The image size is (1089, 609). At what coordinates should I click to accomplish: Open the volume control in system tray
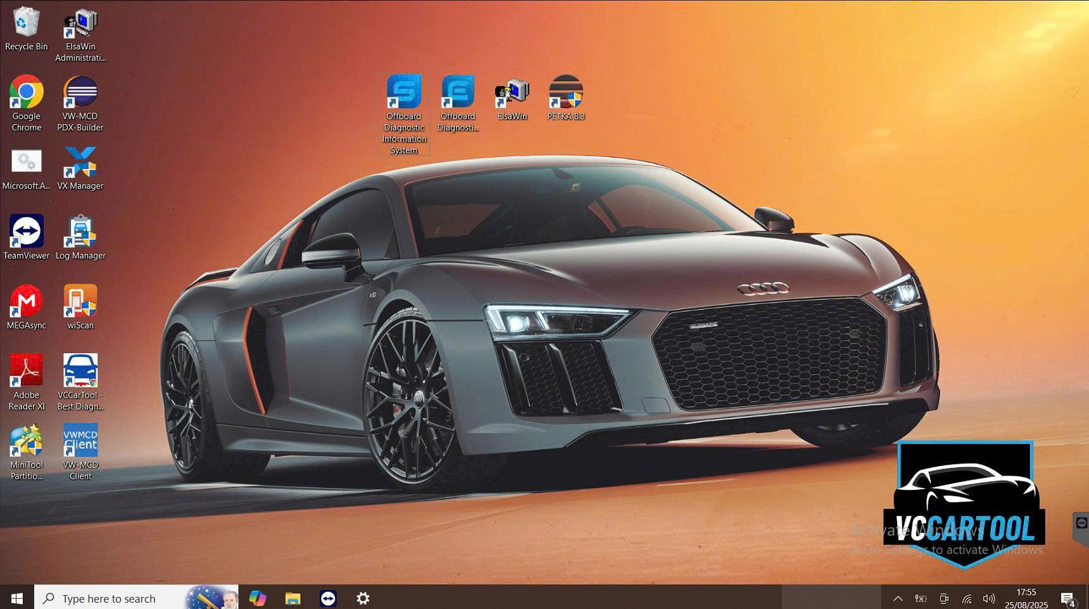(x=988, y=598)
